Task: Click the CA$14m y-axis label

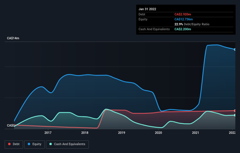Action: tap(13, 38)
